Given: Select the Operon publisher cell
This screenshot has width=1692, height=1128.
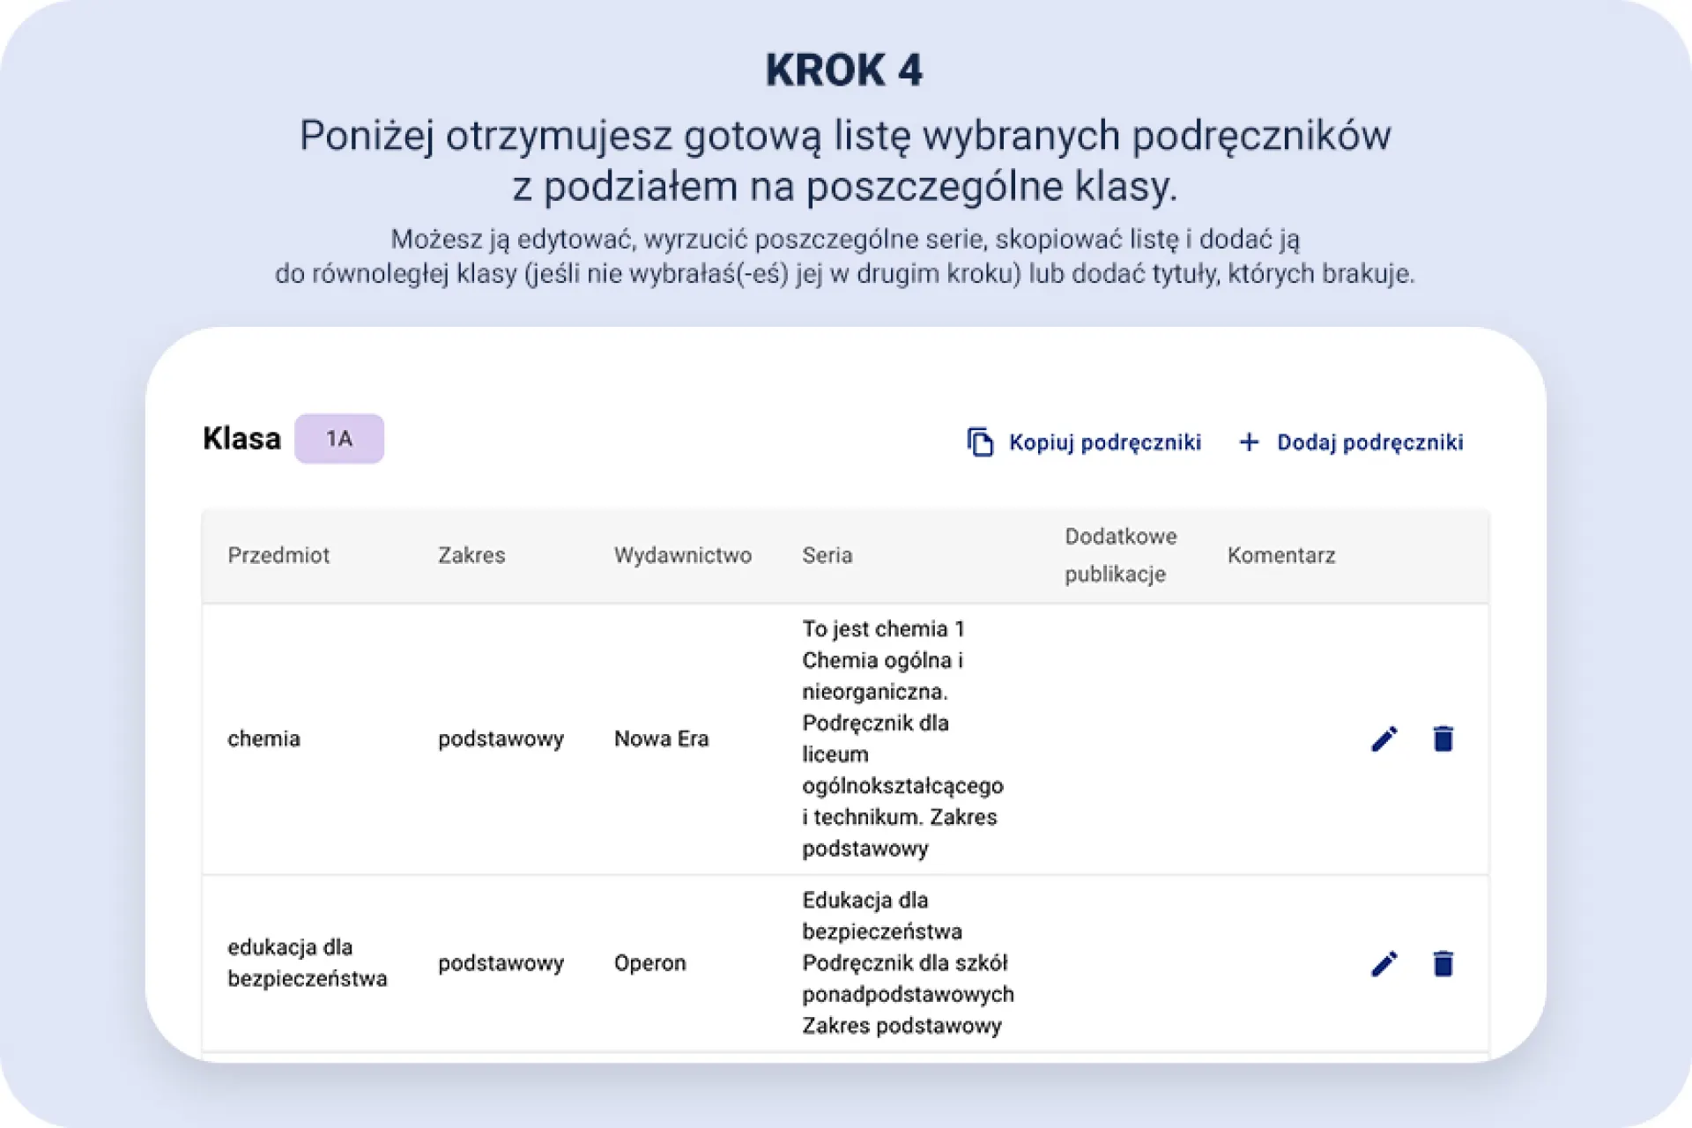Looking at the screenshot, I should point(649,963).
